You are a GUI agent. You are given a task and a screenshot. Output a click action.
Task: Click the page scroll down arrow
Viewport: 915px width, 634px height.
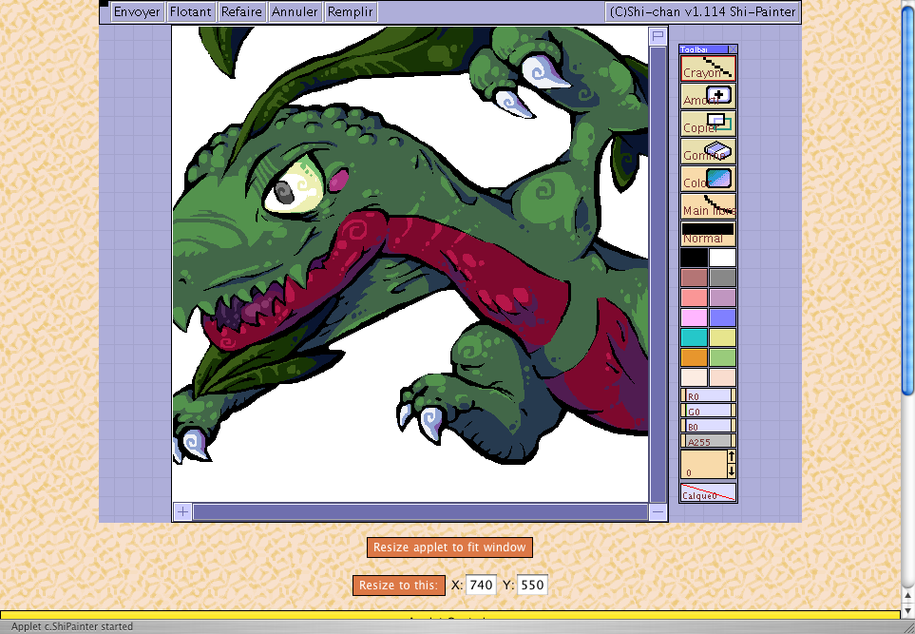pos(907,610)
